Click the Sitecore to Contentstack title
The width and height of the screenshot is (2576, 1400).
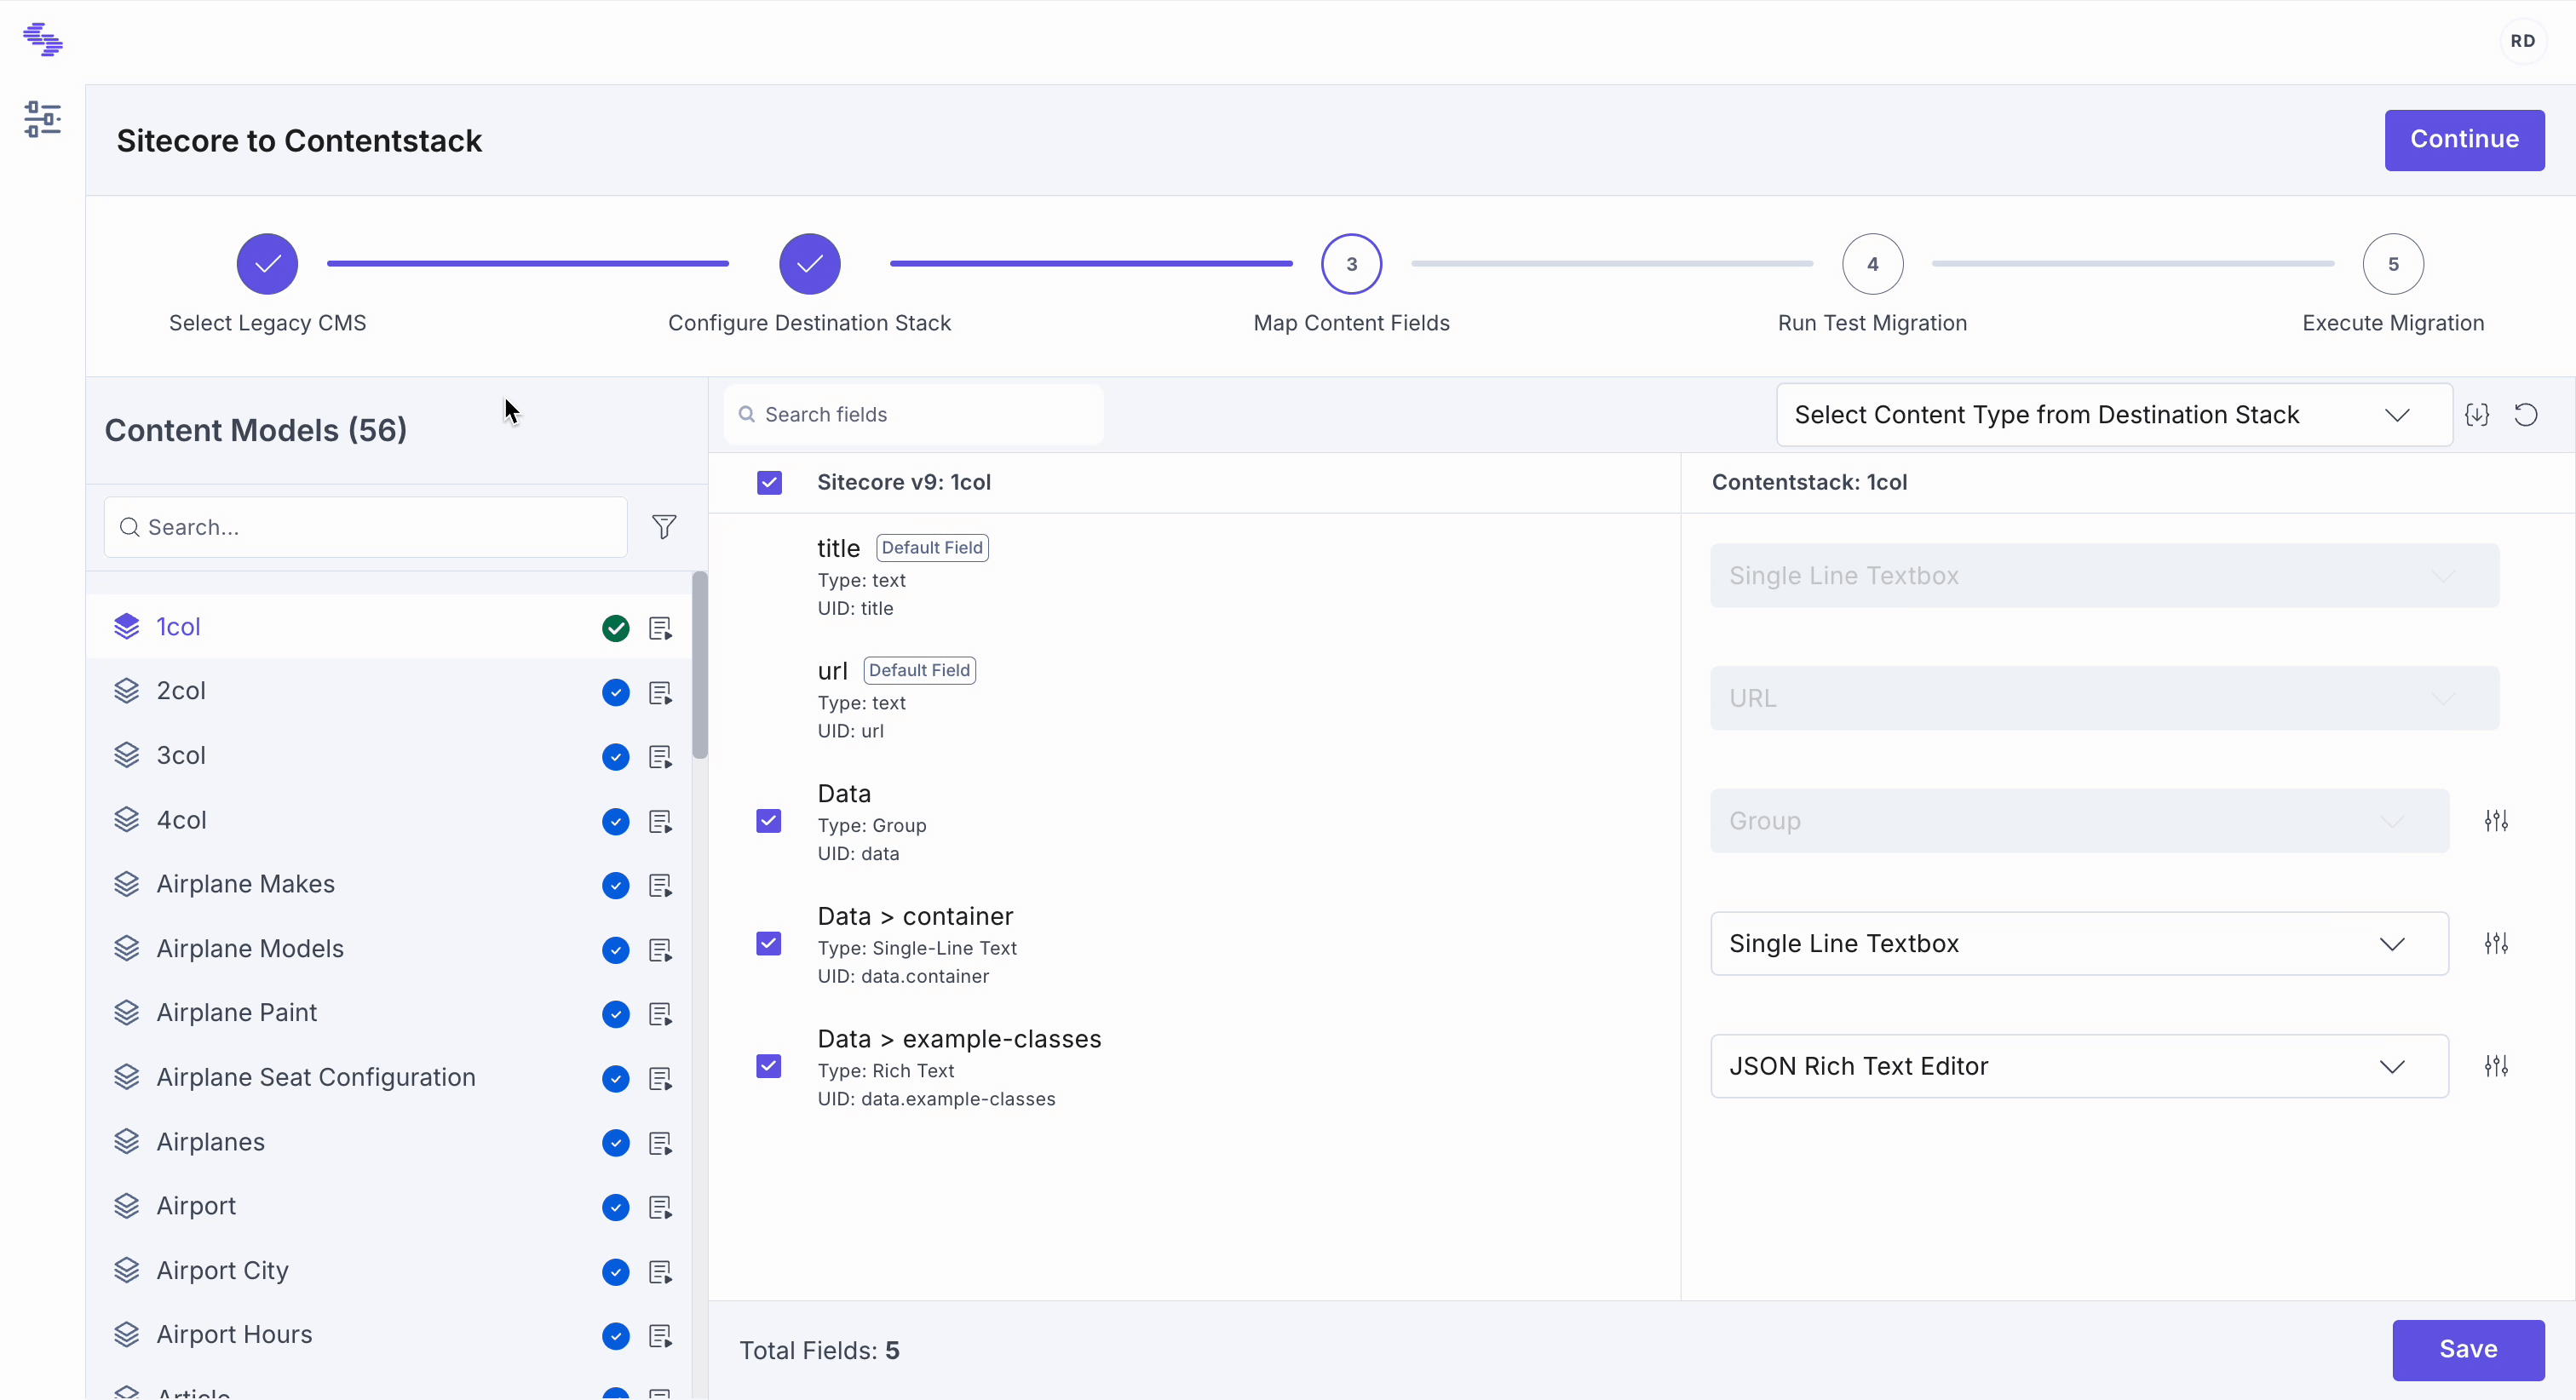pos(299,141)
